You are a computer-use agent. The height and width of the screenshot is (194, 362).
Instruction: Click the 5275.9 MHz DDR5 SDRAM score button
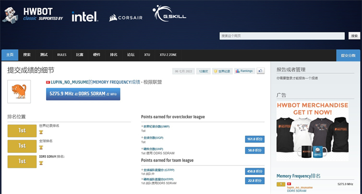click(x=83, y=94)
